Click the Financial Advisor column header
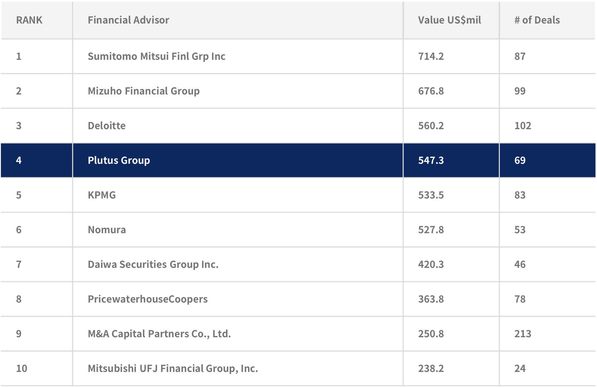 point(128,20)
